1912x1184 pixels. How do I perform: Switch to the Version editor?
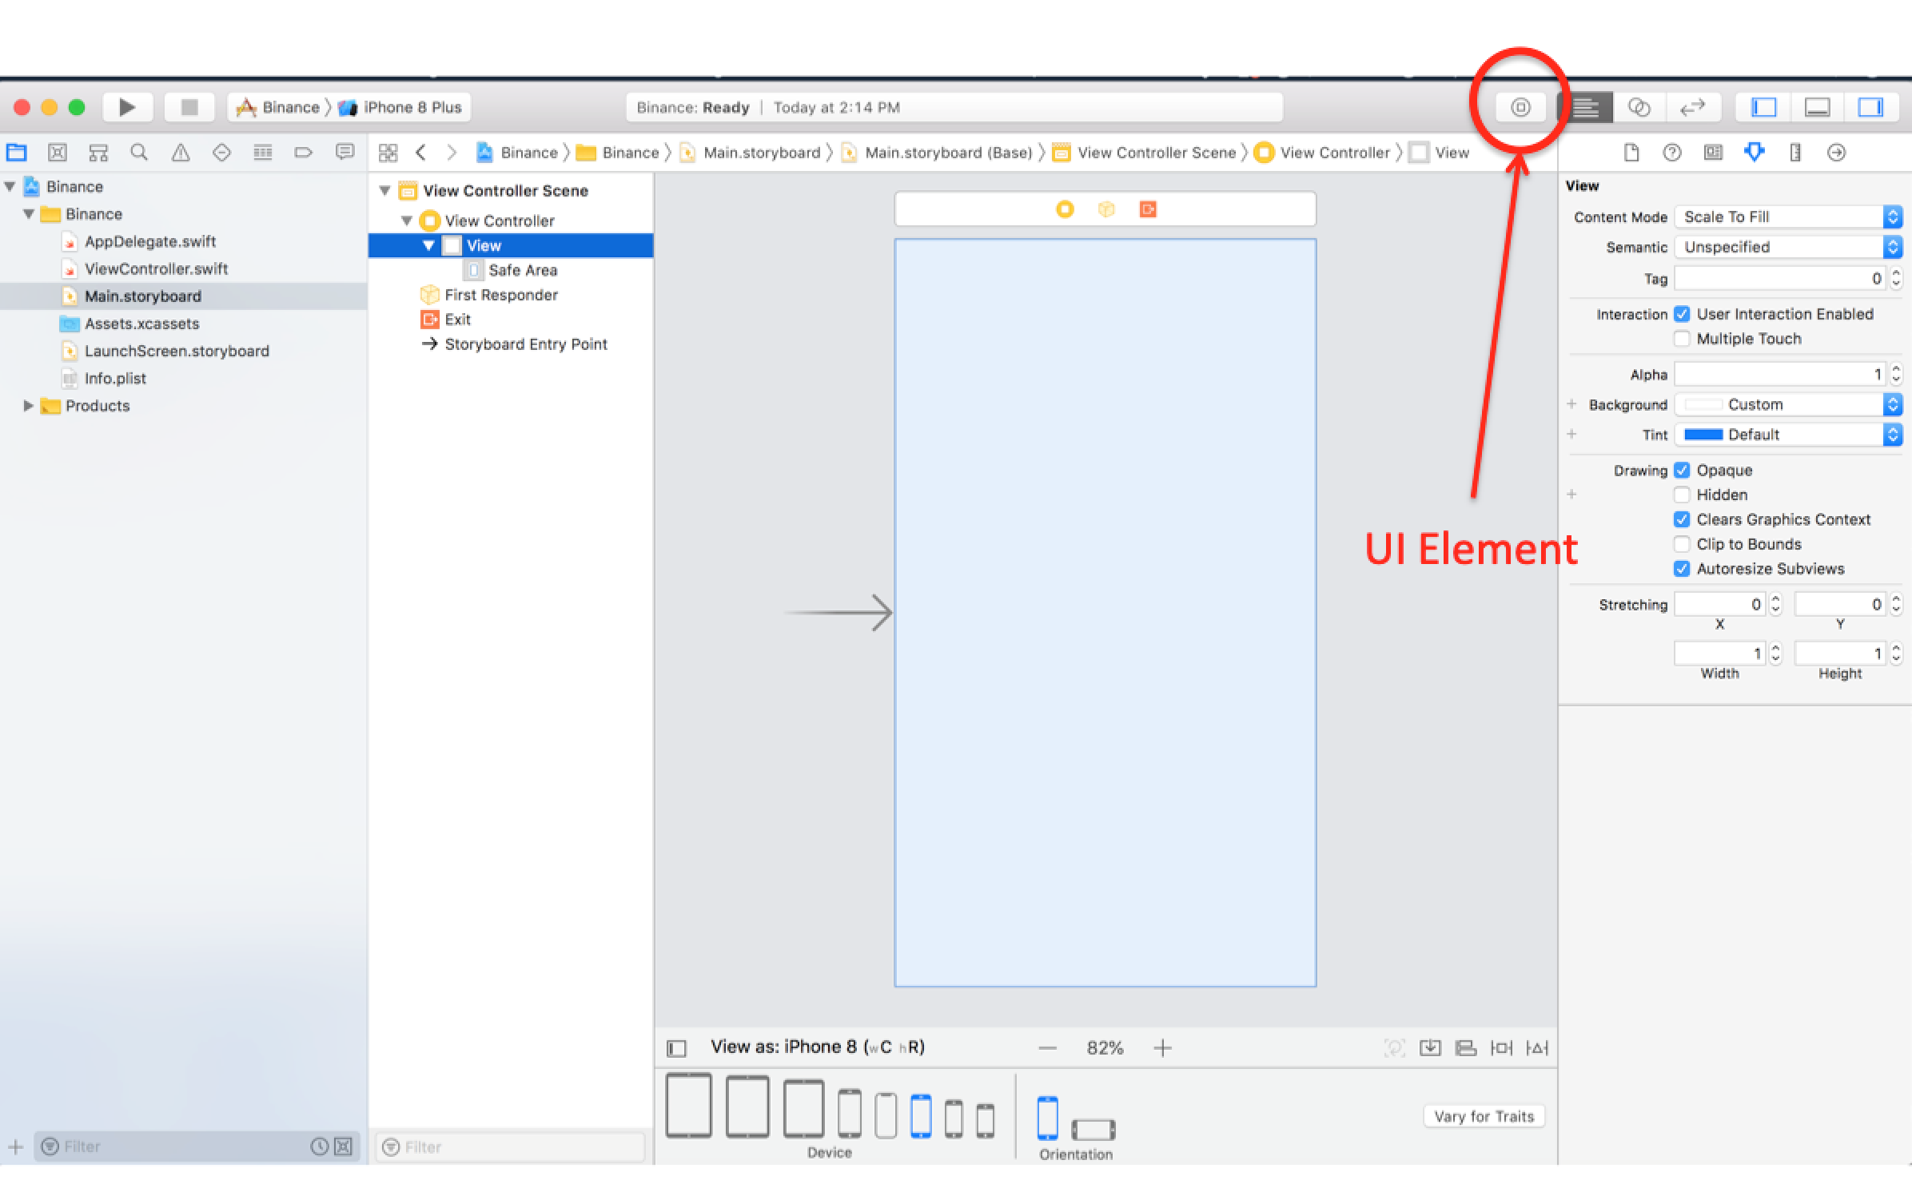tap(1691, 107)
